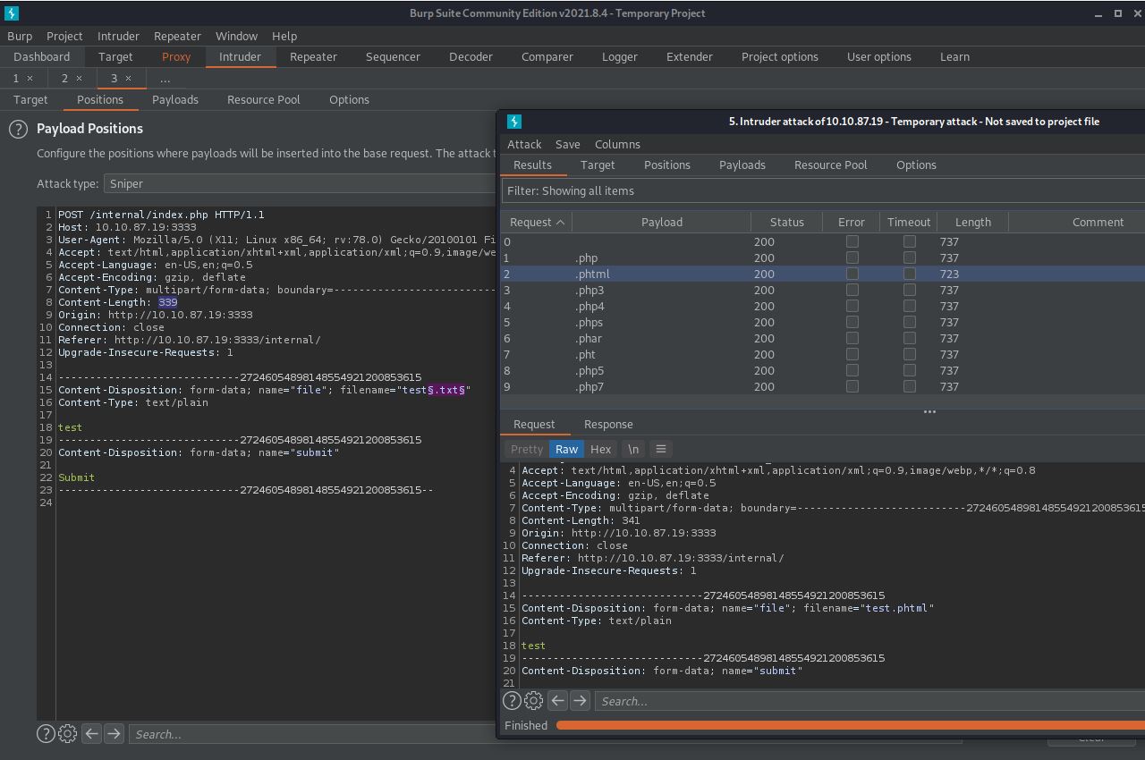Go to previous match in main Intruder search
This screenshot has height=760, width=1145.
point(92,734)
